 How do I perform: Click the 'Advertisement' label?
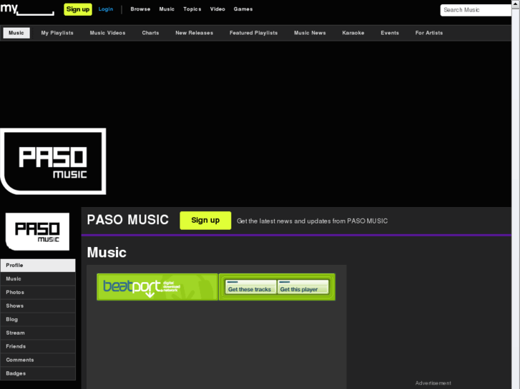(433, 383)
